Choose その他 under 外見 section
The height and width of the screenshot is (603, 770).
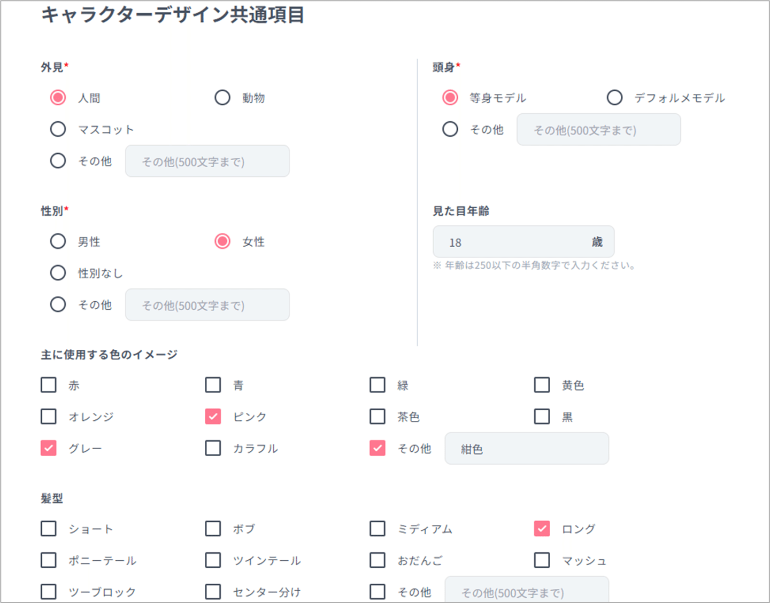pyautogui.click(x=58, y=160)
